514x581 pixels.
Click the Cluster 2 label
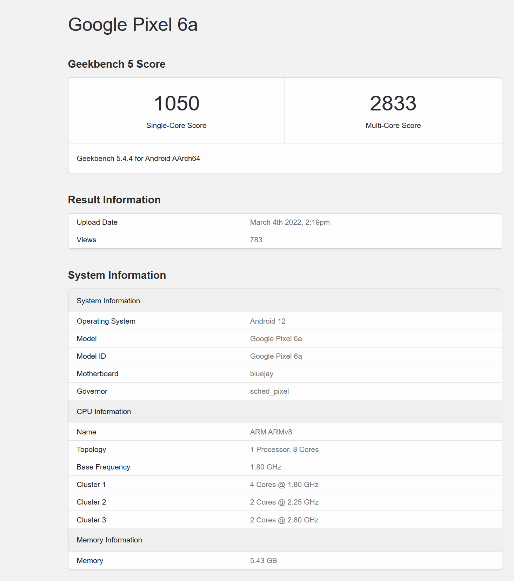(91, 502)
